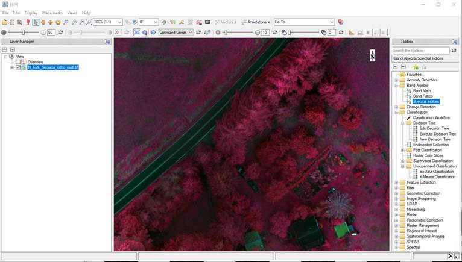Viewport: 462px width, 262px height.
Task: Choose the arrow Select tool
Action: pyautogui.click(x=36, y=22)
